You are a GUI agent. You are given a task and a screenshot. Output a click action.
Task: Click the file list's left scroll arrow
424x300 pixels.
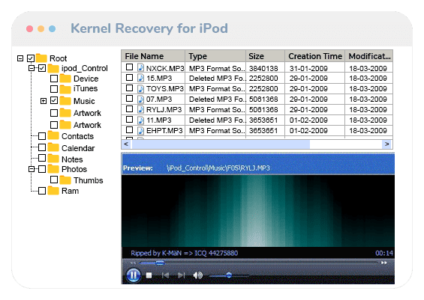point(126,144)
